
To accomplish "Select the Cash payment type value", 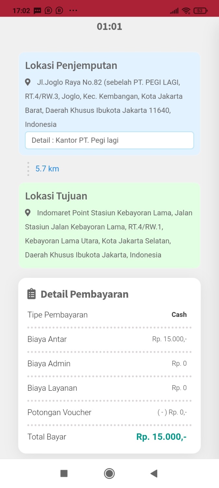I will 179,315.
